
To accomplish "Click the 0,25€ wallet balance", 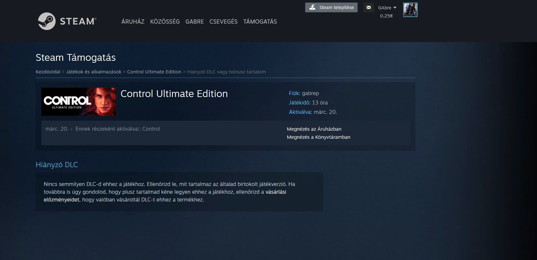I will click(386, 16).
